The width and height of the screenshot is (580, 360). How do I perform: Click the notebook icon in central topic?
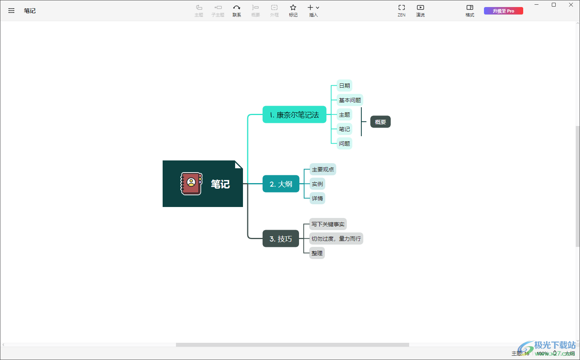point(191,184)
